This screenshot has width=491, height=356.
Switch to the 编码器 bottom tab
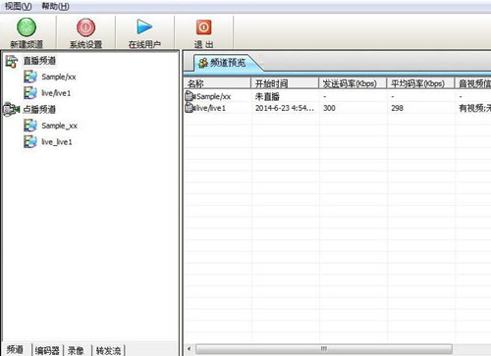point(47,350)
